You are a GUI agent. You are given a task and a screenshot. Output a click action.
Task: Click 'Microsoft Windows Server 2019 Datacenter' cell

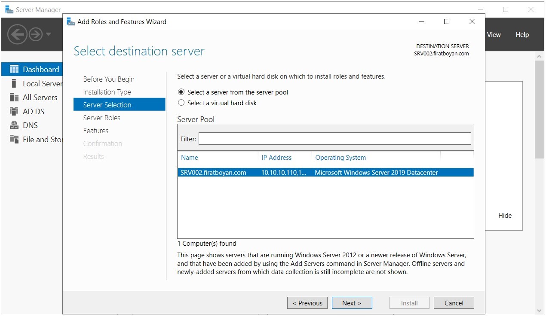(x=377, y=173)
